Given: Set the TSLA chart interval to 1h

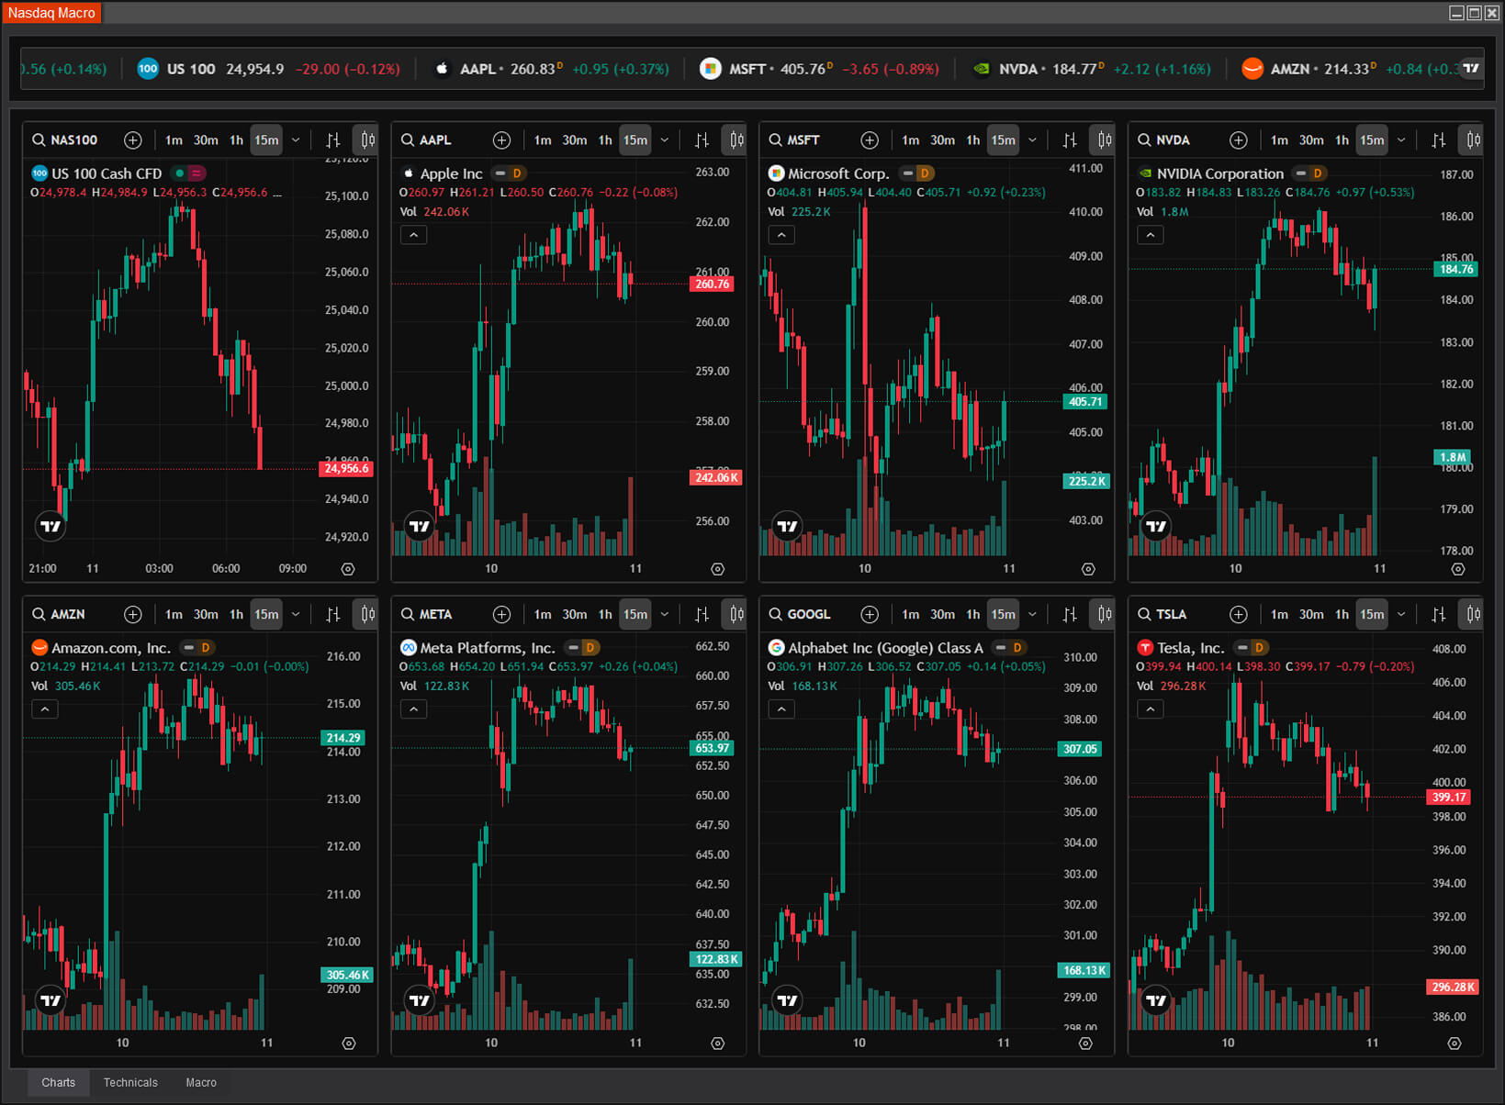Looking at the screenshot, I should tap(1342, 615).
